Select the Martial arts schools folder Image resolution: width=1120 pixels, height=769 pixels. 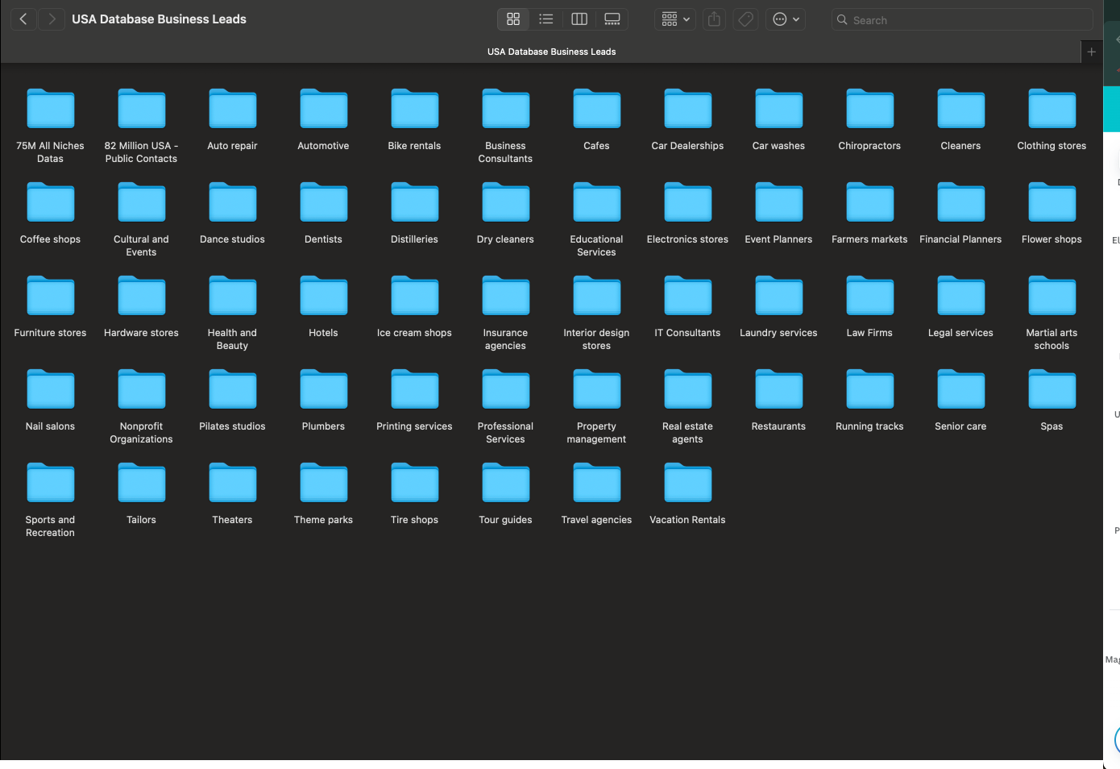tap(1052, 295)
